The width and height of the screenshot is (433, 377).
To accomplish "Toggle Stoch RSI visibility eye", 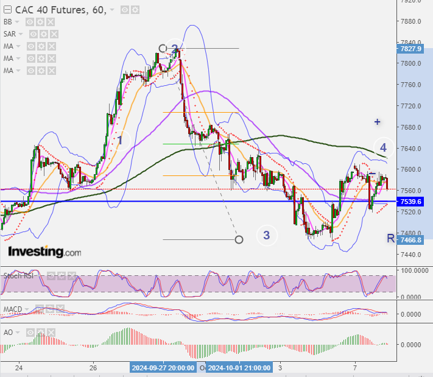I will pyautogui.click(x=51, y=276).
